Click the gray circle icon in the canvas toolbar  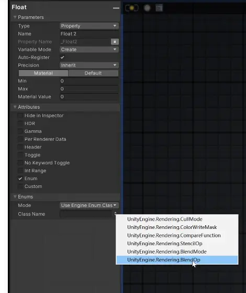pyautogui.click(x=147, y=8)
